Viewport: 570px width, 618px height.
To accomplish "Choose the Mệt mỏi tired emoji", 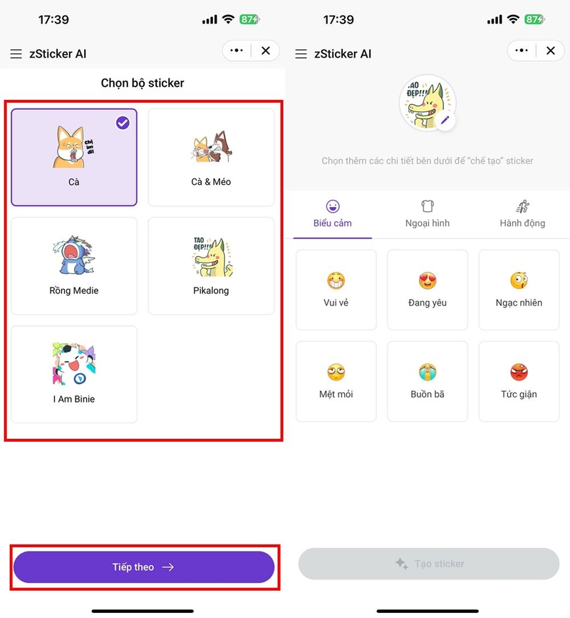I will point(336,372).
